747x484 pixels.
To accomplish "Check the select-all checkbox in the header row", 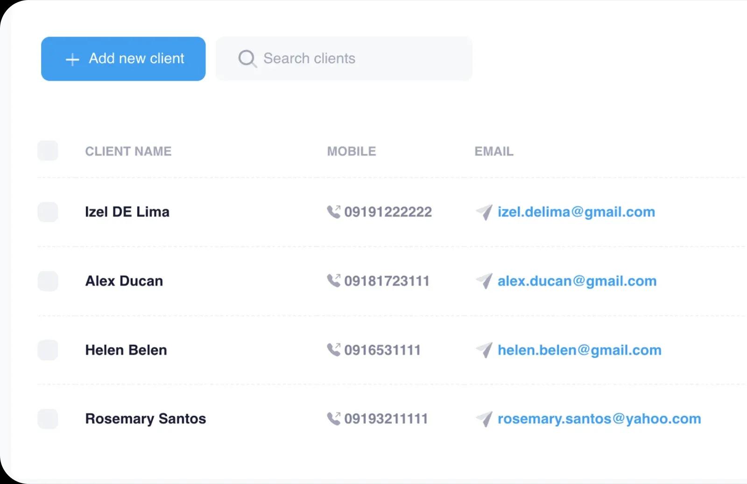I will tap(47, 151).
